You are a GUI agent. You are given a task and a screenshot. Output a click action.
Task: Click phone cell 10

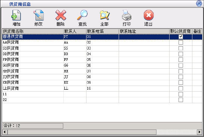tap(103, 88)
